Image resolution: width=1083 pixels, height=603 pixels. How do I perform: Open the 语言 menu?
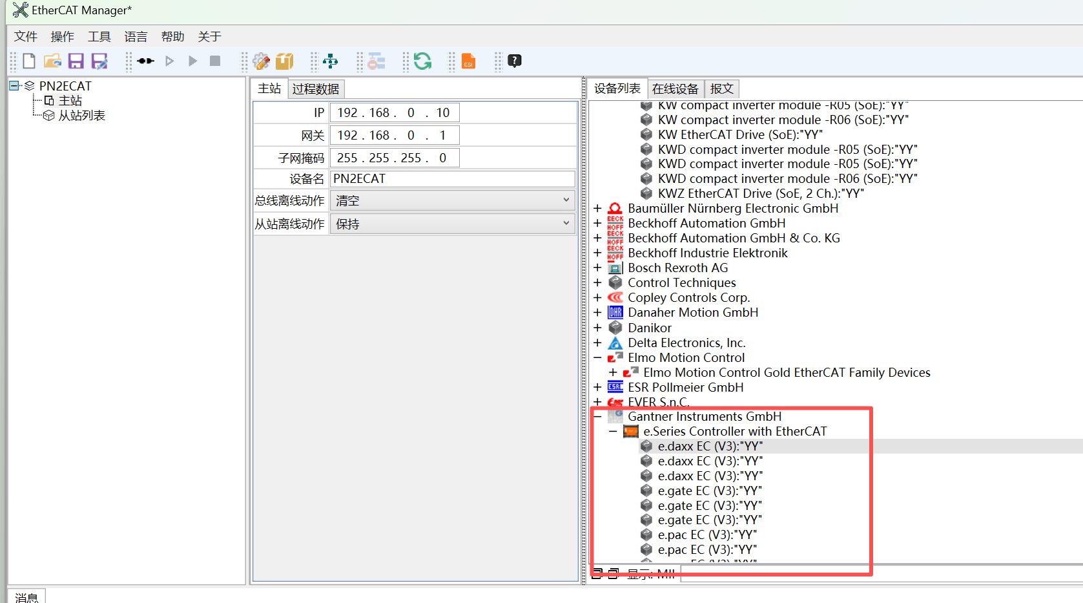(136, 37)
